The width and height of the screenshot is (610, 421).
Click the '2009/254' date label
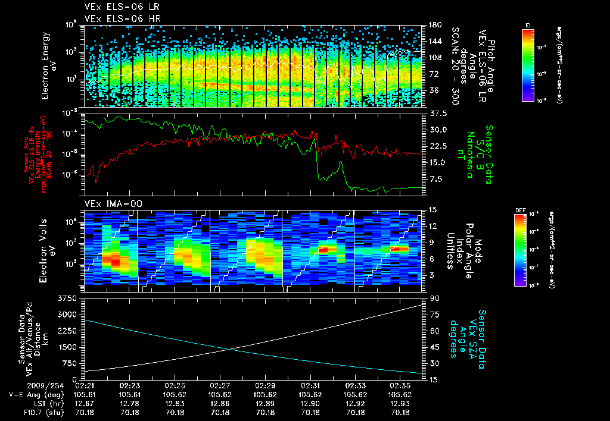point(45,386)
